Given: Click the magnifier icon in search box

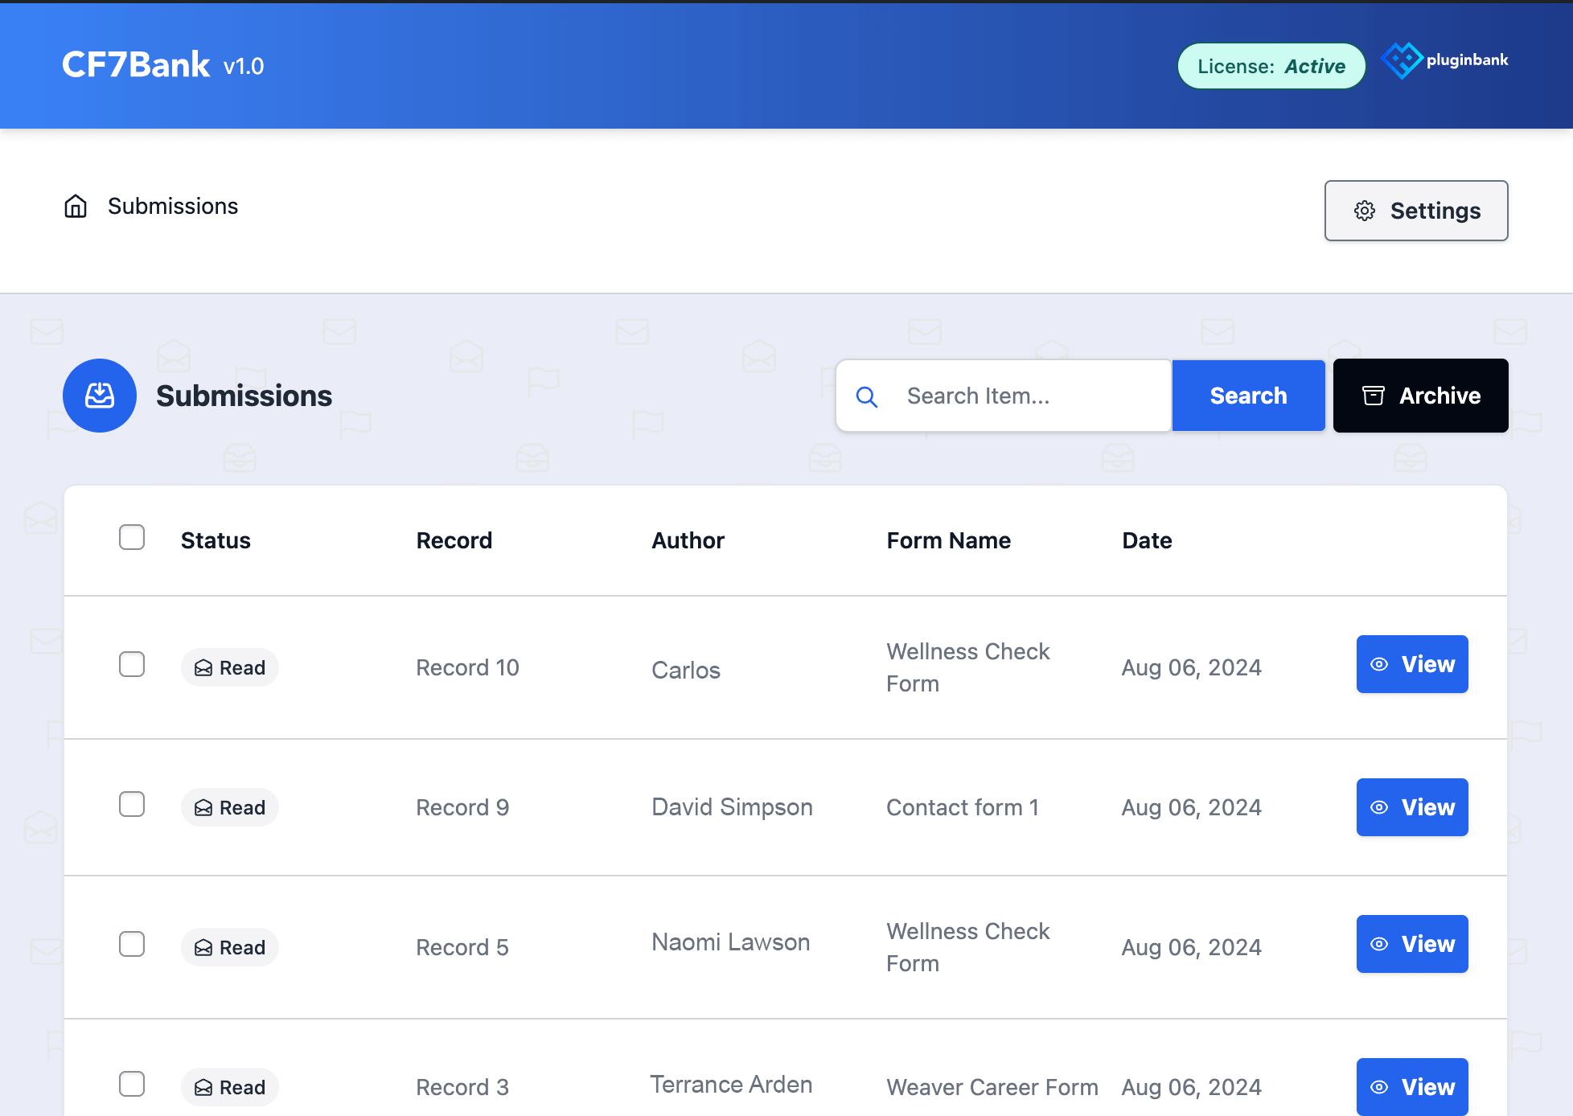Looking at the screenshot, I should click(866, 396).
